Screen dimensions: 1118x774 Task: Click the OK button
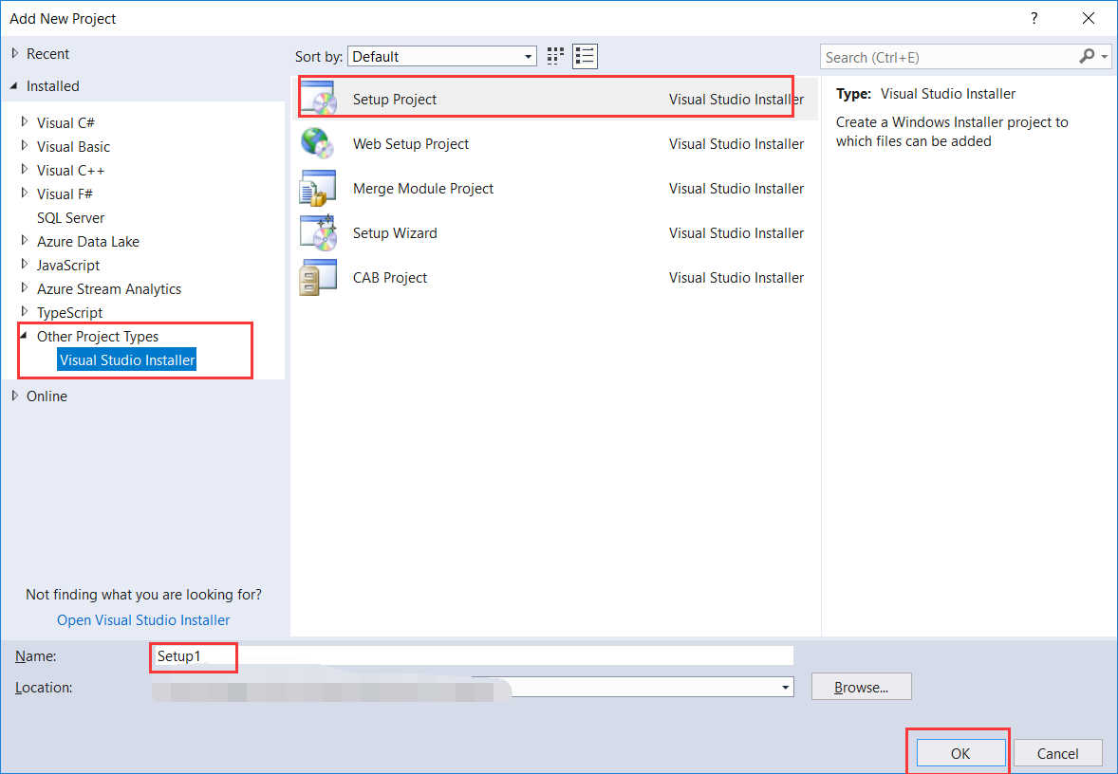pos(960,753)
